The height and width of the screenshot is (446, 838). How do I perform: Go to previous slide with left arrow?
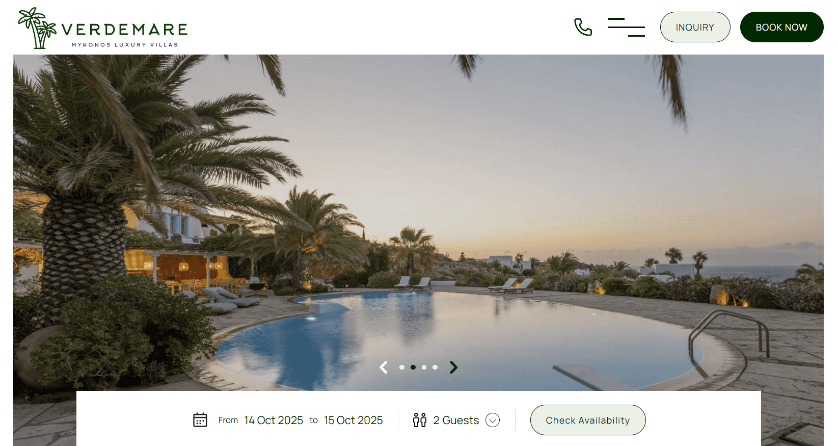[384, 367]
